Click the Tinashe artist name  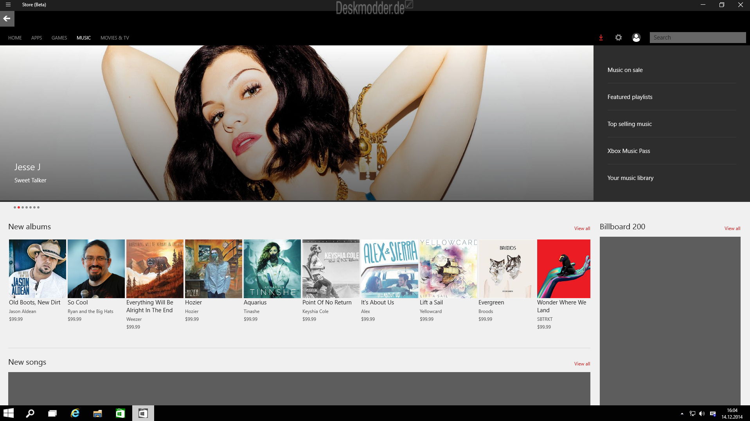pos(252,311)
